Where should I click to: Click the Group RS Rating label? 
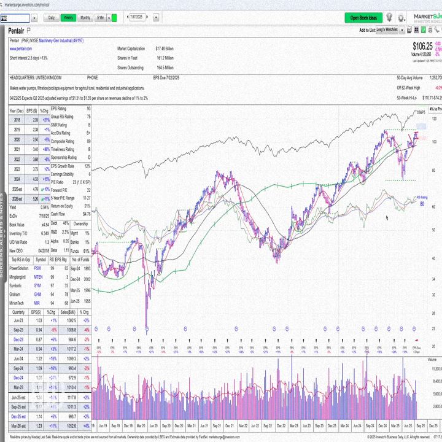(62, 117)
